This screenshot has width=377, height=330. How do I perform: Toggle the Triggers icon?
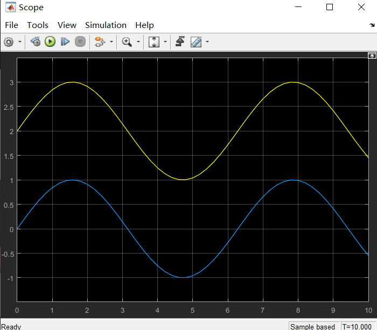[x=180, y=41]
